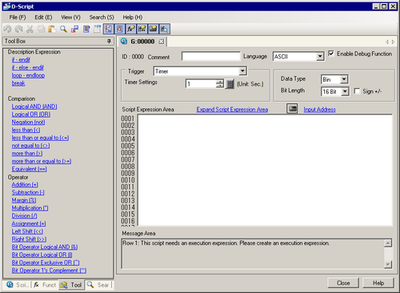Click the Cut scissors icon
Viewport: 400px width, 293px height.
point(30,29)
